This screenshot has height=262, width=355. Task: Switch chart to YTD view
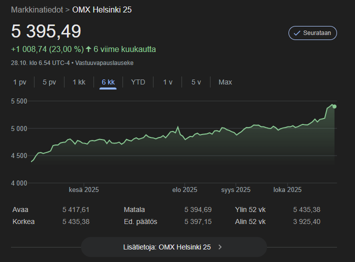(138, 82)
